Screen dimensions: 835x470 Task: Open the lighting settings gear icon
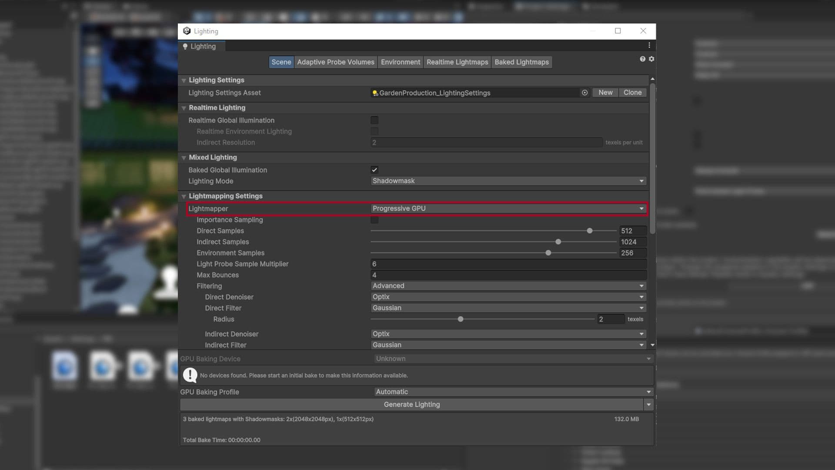pyautogui.click(x=651, y=59)
